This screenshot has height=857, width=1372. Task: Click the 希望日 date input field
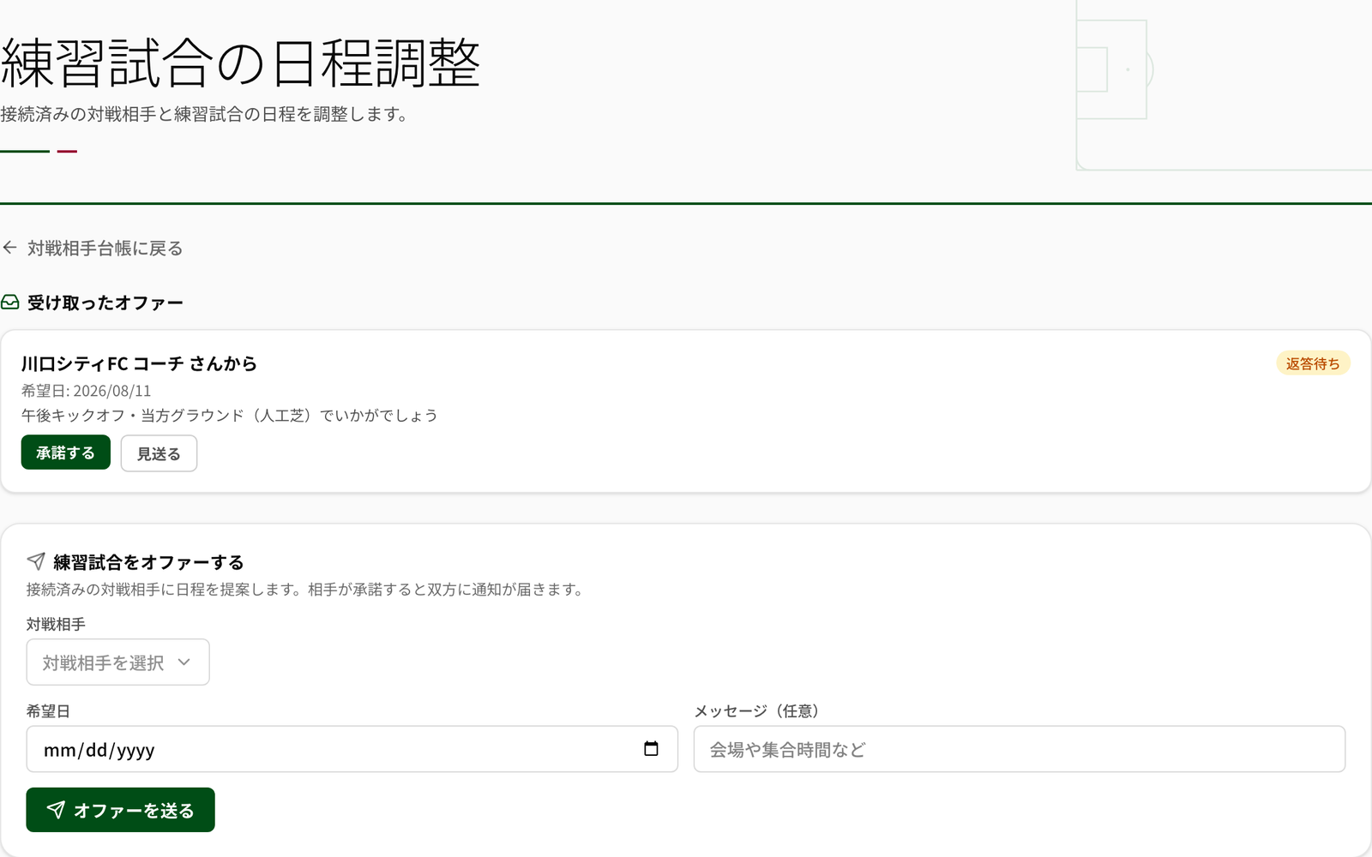click(x=352, y=749)
